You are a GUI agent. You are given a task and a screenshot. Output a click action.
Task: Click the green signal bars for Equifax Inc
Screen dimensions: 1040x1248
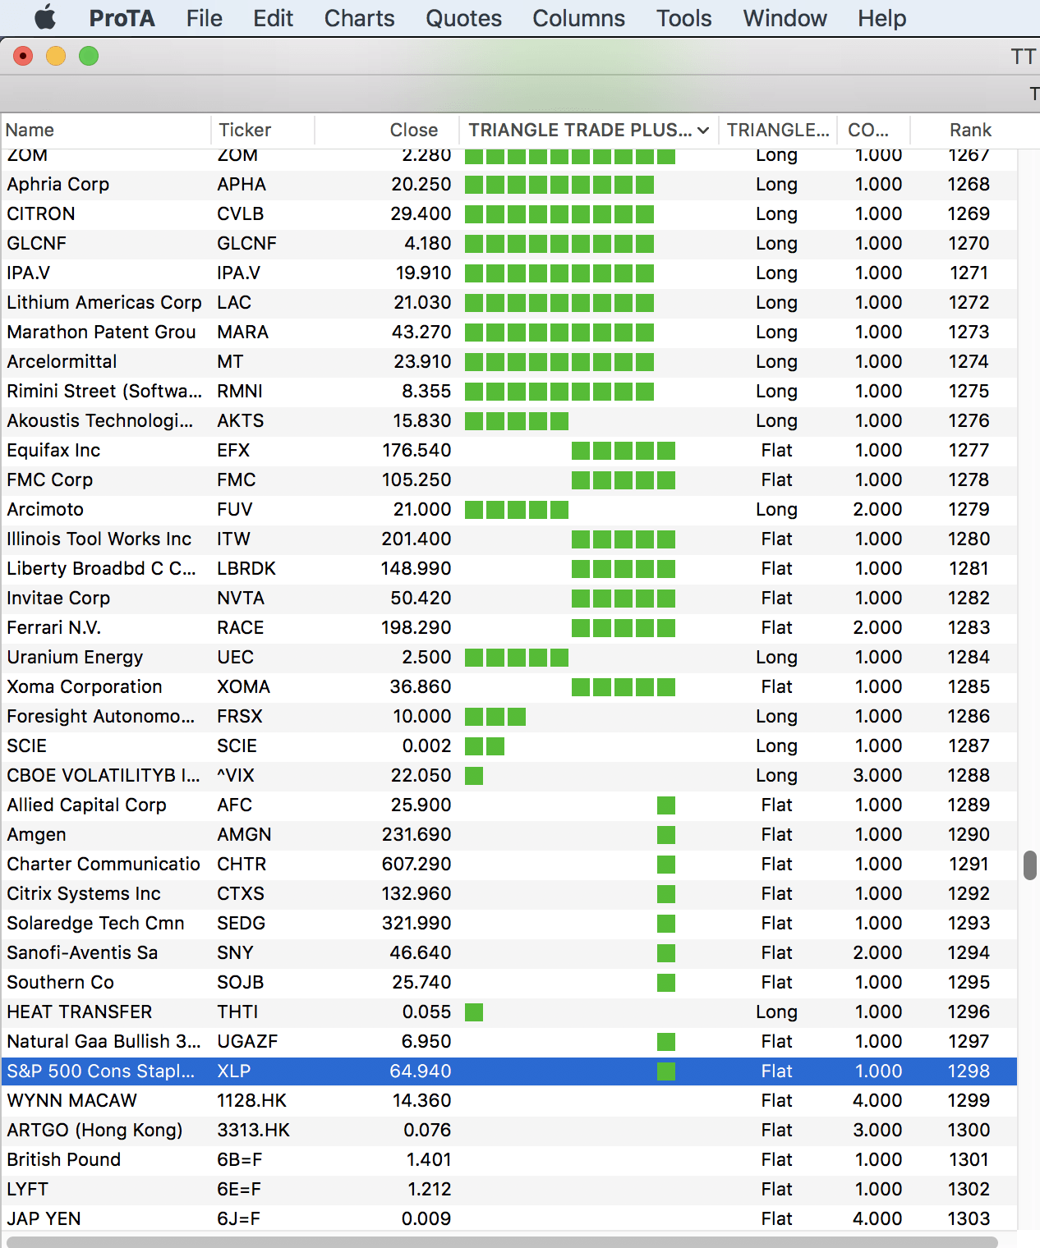(x=624, y=451)
